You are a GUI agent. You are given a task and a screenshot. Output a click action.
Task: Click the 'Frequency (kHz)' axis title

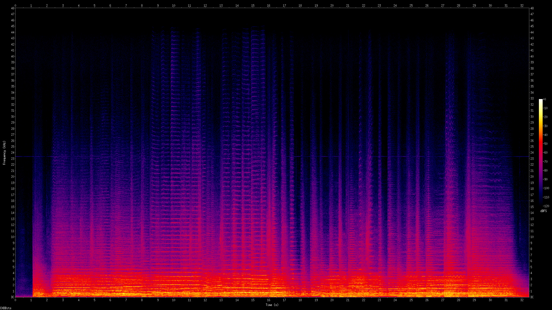pos(4,153)
